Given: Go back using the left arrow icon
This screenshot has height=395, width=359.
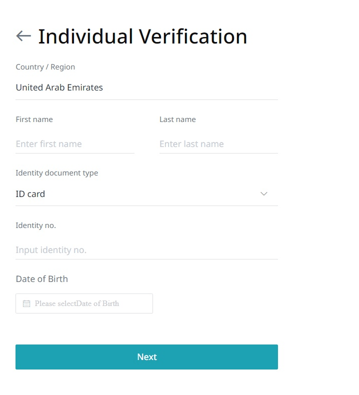Looking at the screenshot, I should coord(23,36).
